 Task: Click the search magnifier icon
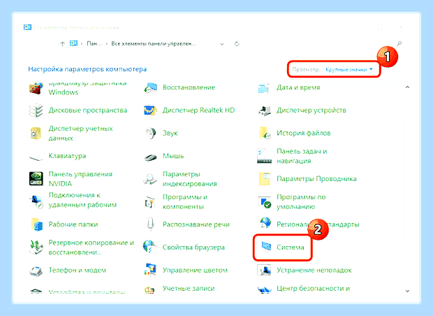coord(399,43)
